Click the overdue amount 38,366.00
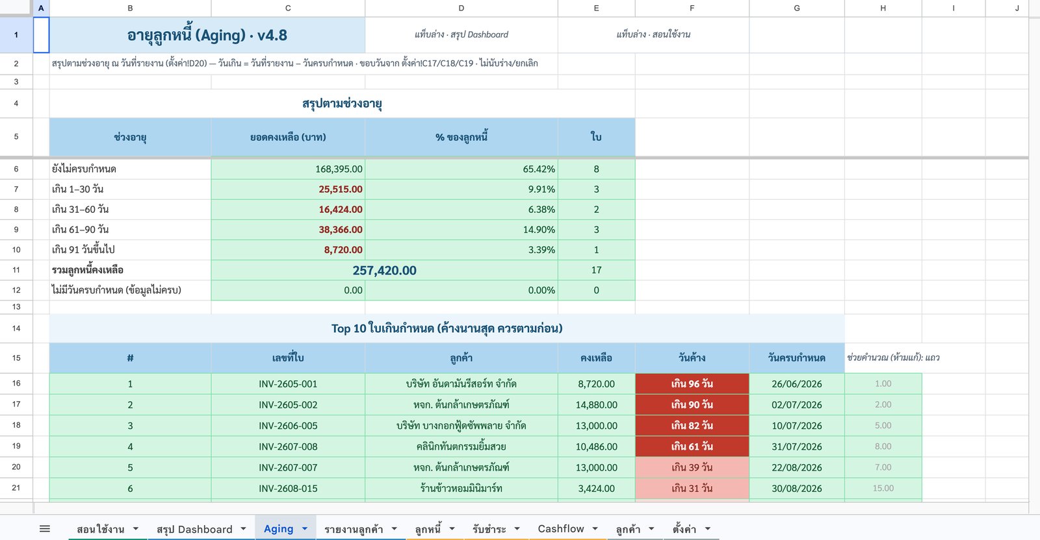 288,230
